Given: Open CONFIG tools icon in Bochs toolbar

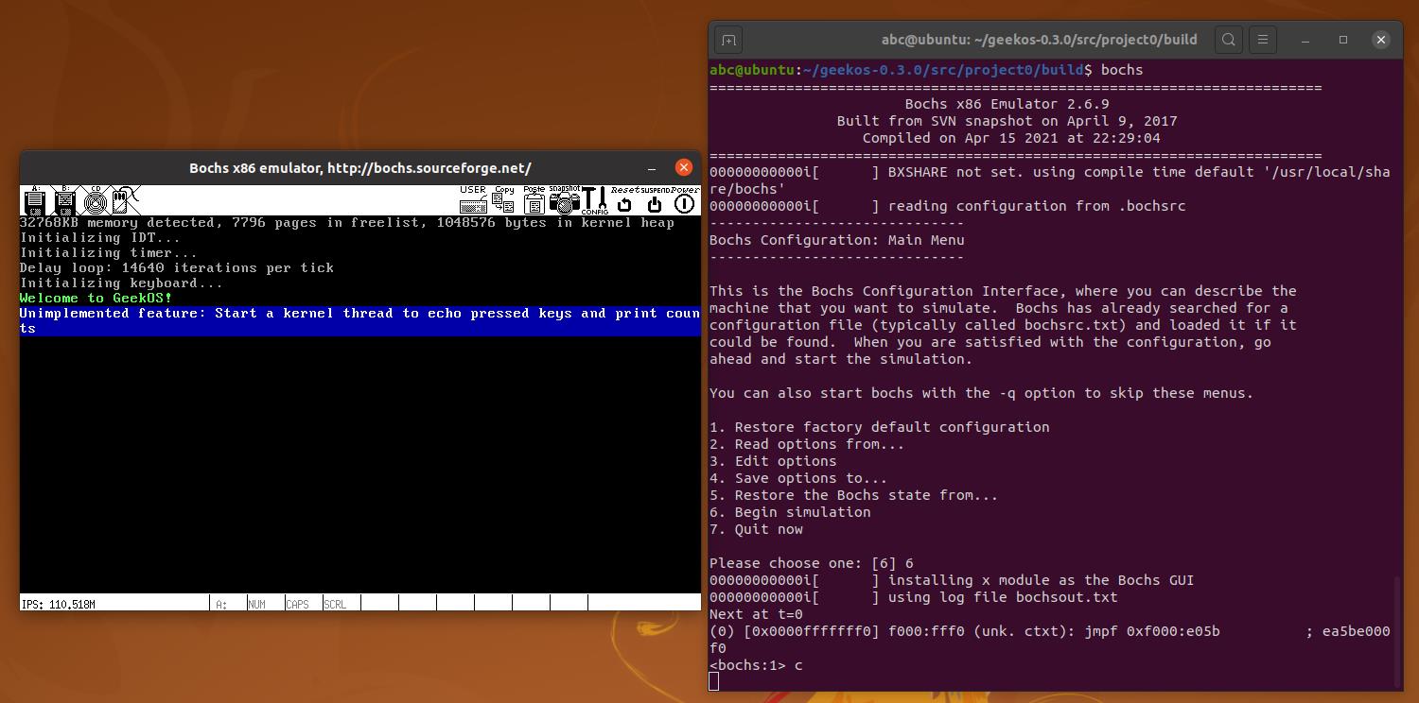Looking at the screenshot, I should point(594,200).
